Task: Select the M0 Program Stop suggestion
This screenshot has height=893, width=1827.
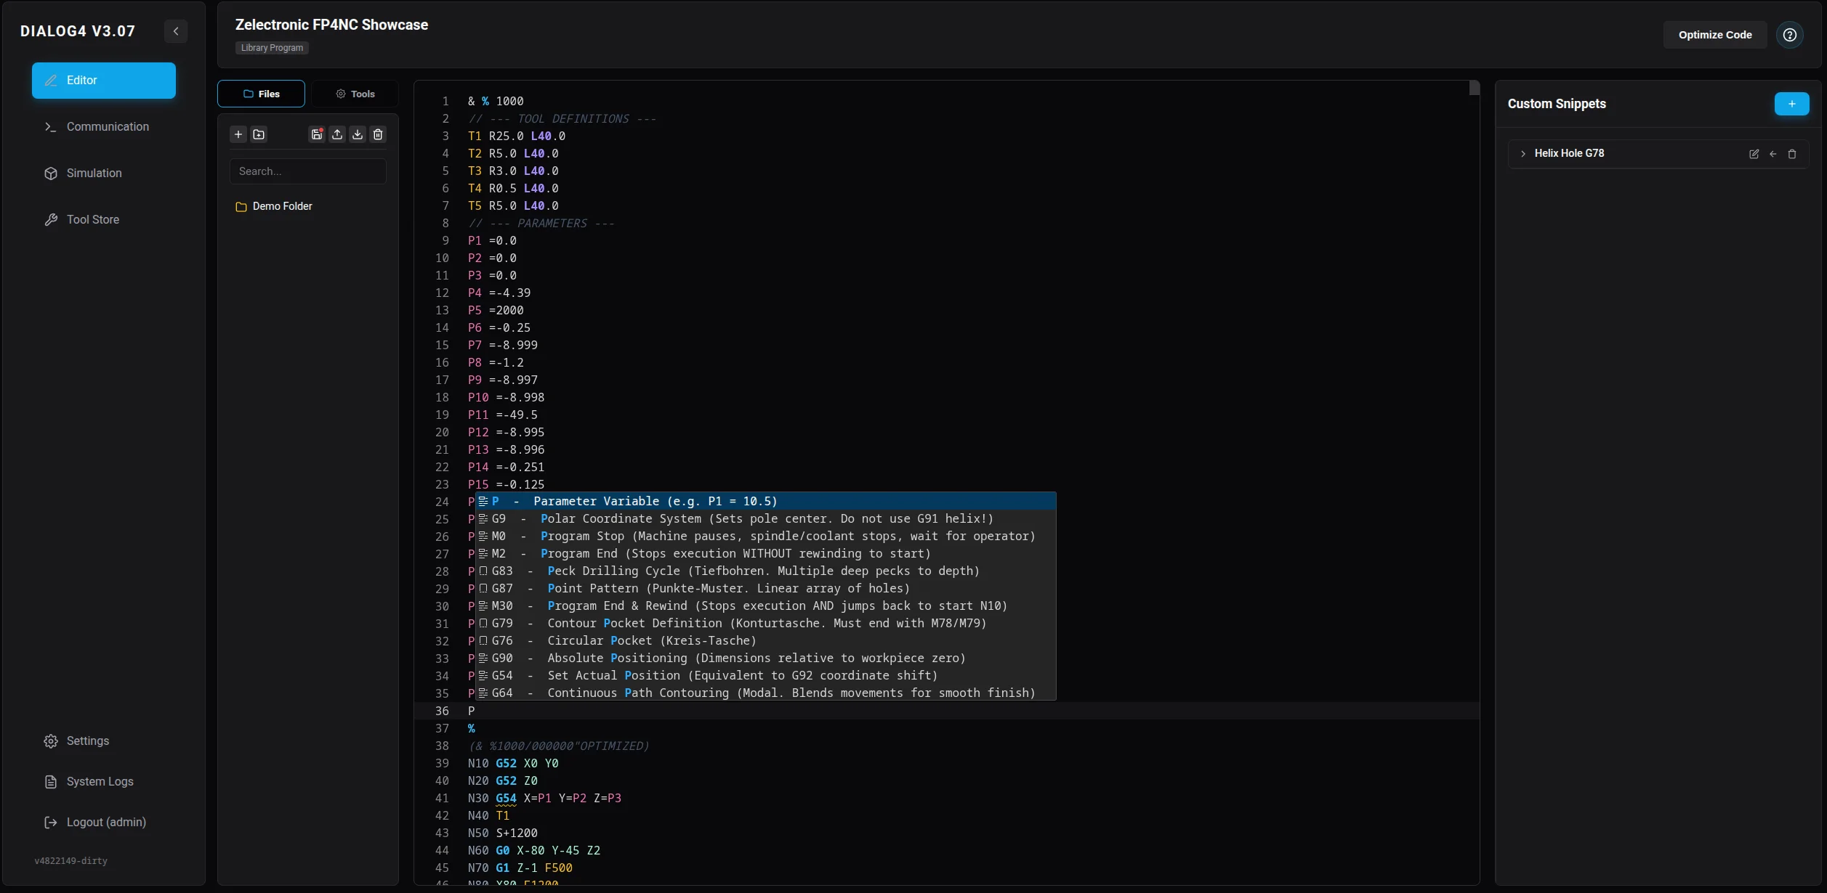Action: (766, 536)
